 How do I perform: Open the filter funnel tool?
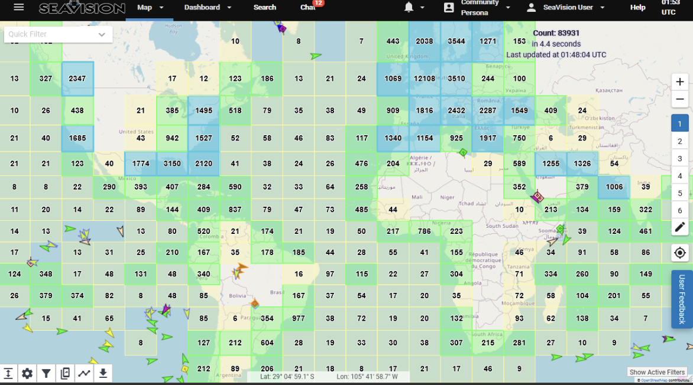click(x=46, y=374)
